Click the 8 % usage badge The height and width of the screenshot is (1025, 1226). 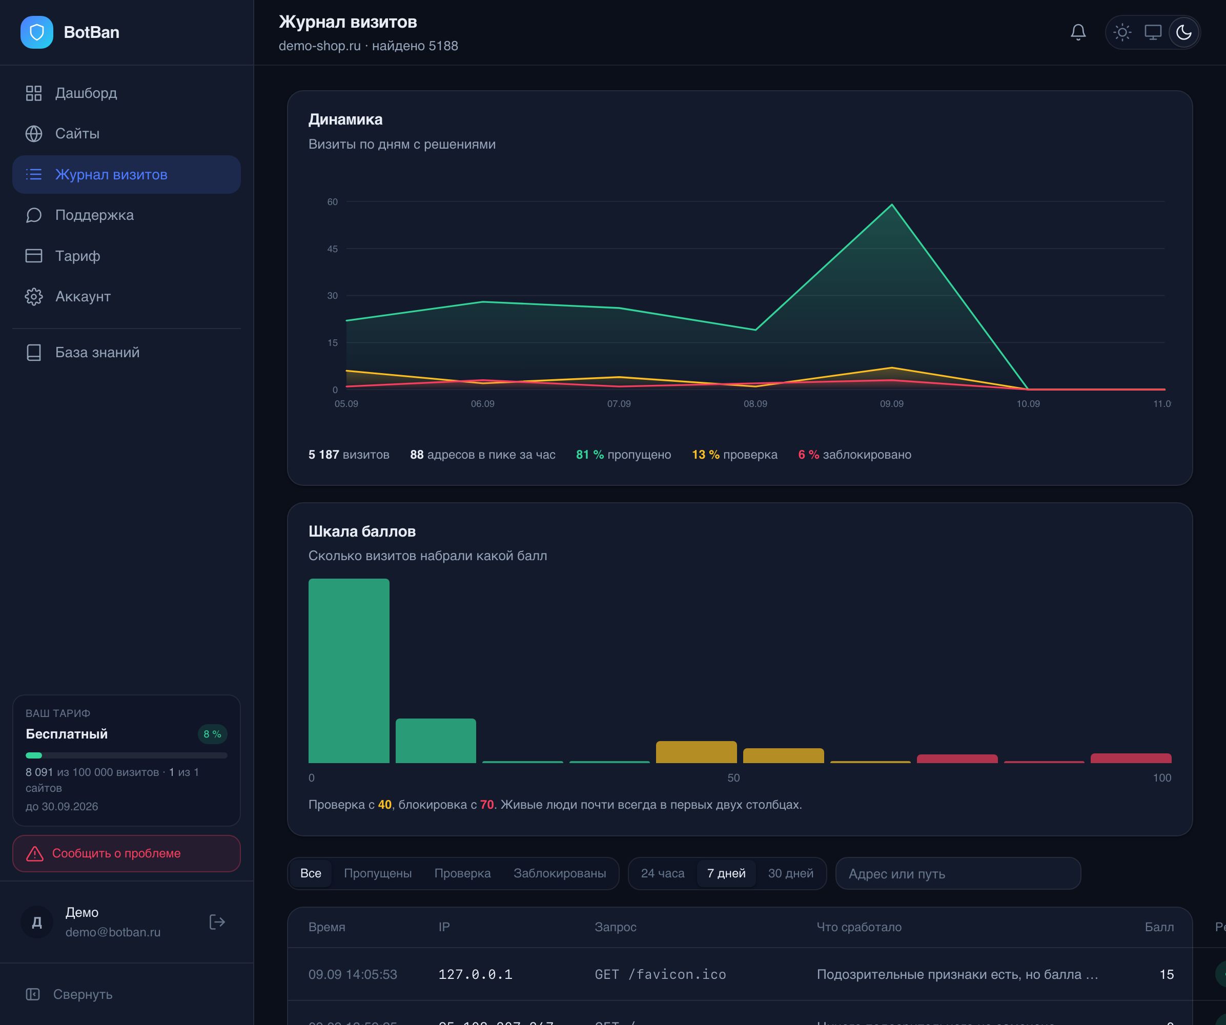(213, 734)
